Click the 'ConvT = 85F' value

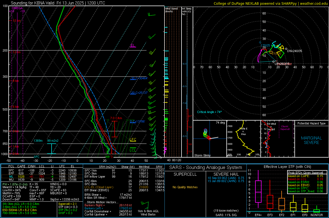(38, 190)
